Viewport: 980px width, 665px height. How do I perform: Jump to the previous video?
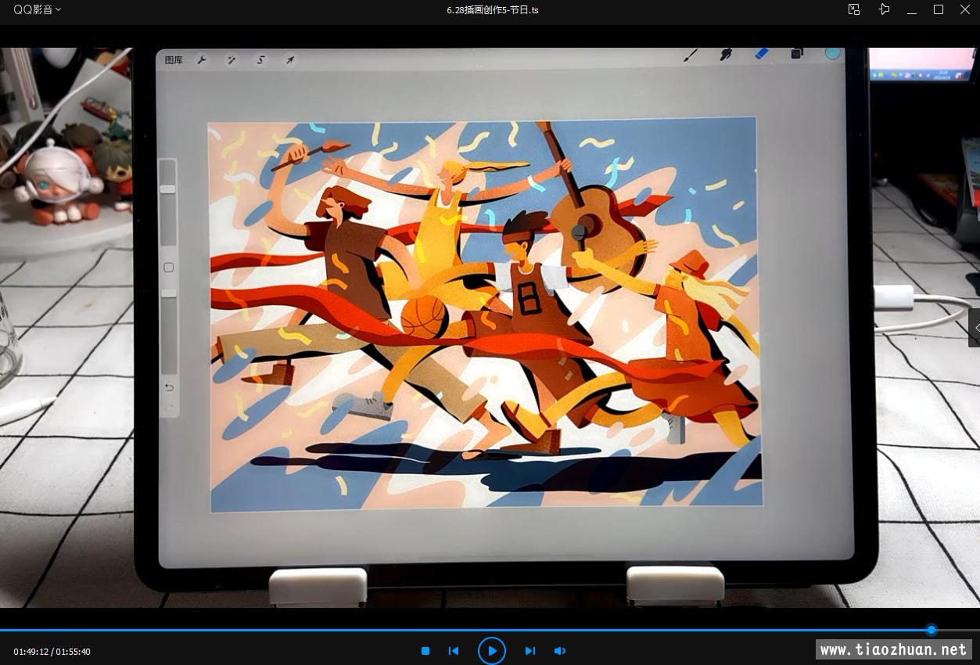(x=453, y=651)
